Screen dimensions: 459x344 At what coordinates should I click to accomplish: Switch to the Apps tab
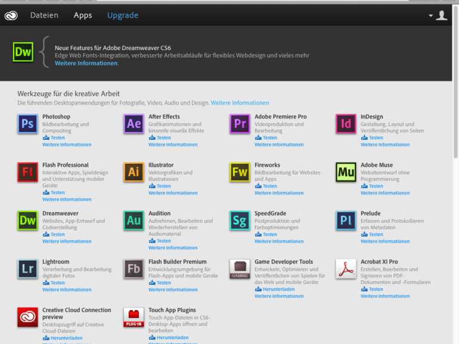point(83,15)
